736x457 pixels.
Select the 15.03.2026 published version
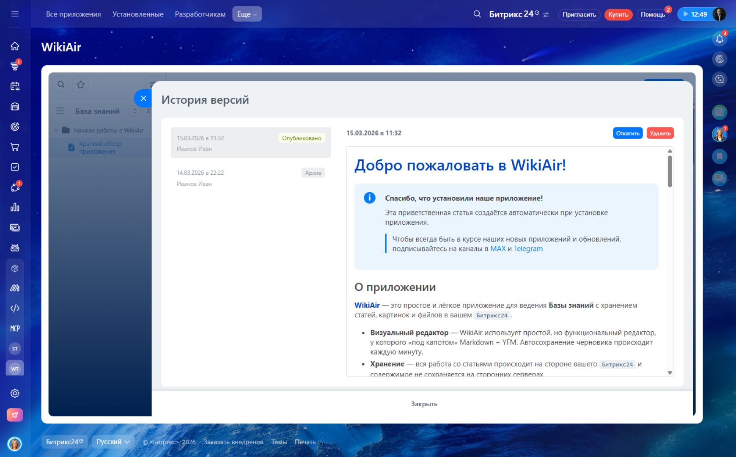[x=251, y=143]
